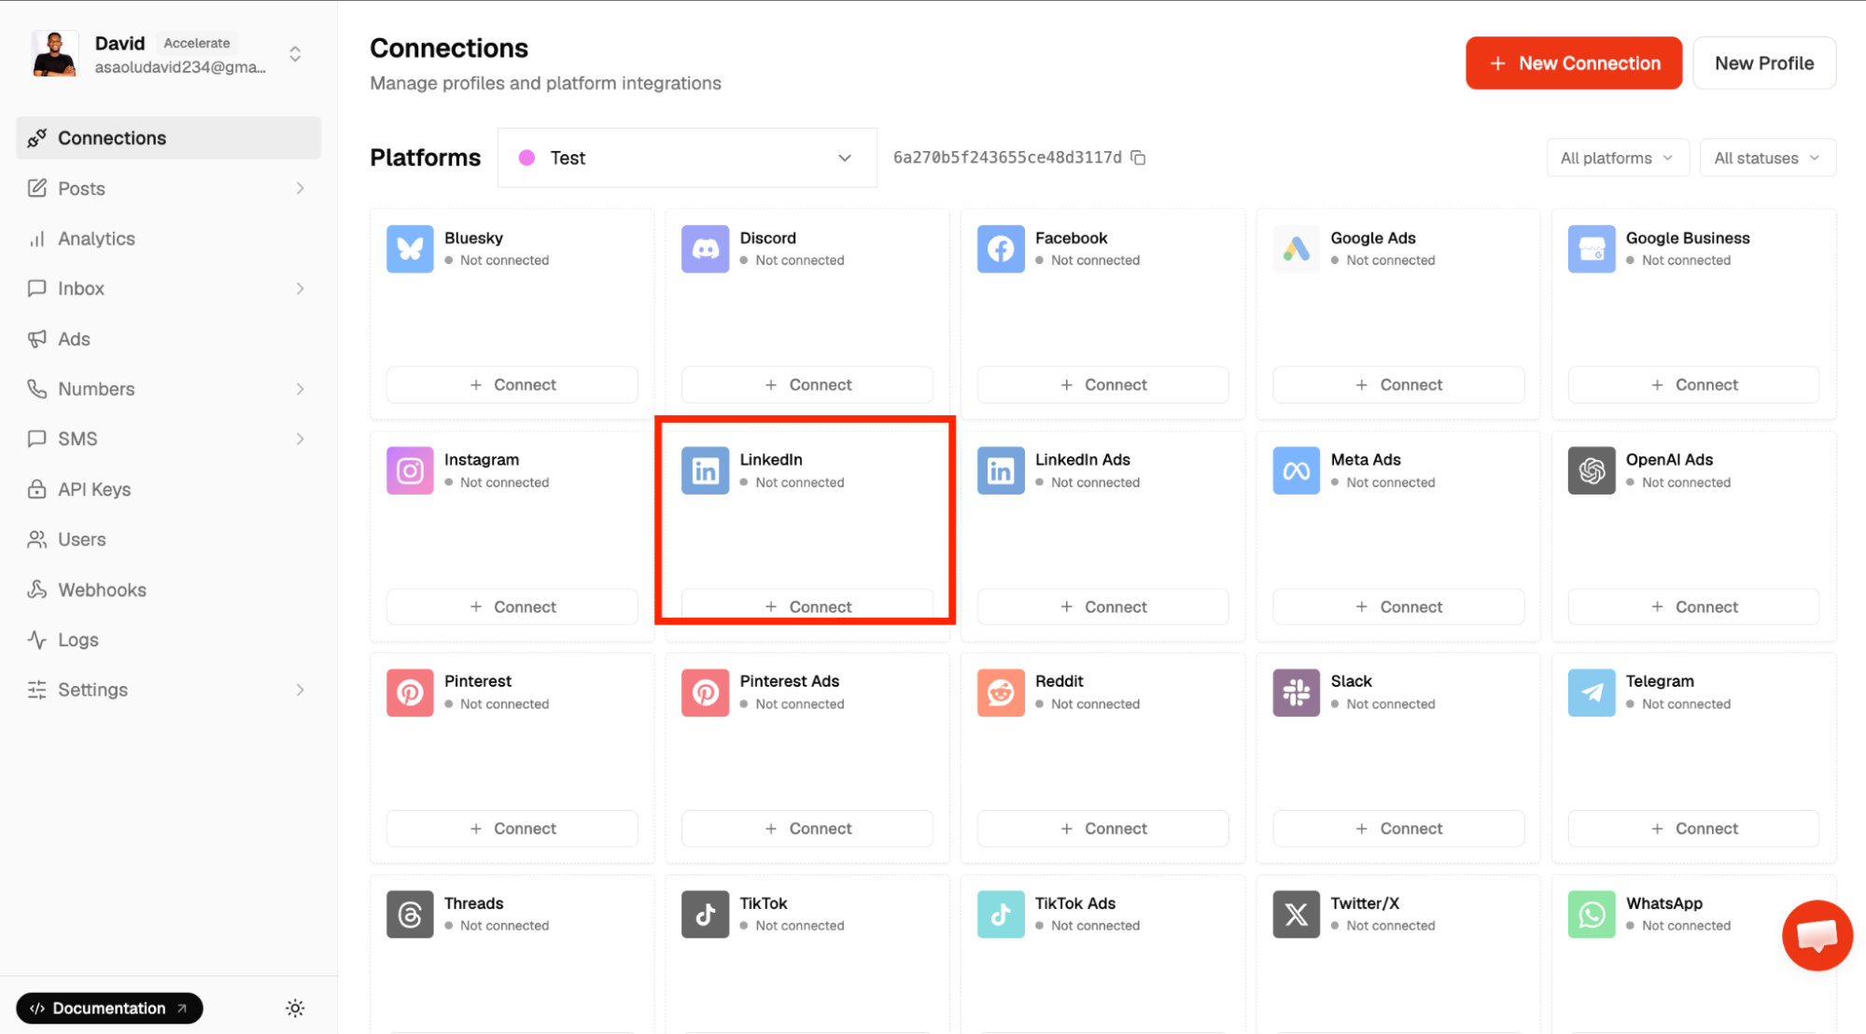Viewport: 1866px width, 1034px height.
Task: Connect the Reddit platform
Action: pyautogui.click(x=1103, y=829)
